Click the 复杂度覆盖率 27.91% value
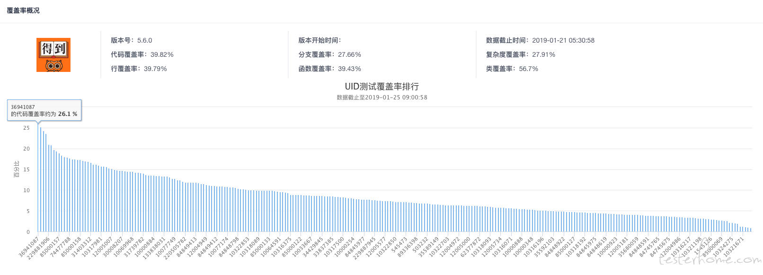 tap(543, 54)
